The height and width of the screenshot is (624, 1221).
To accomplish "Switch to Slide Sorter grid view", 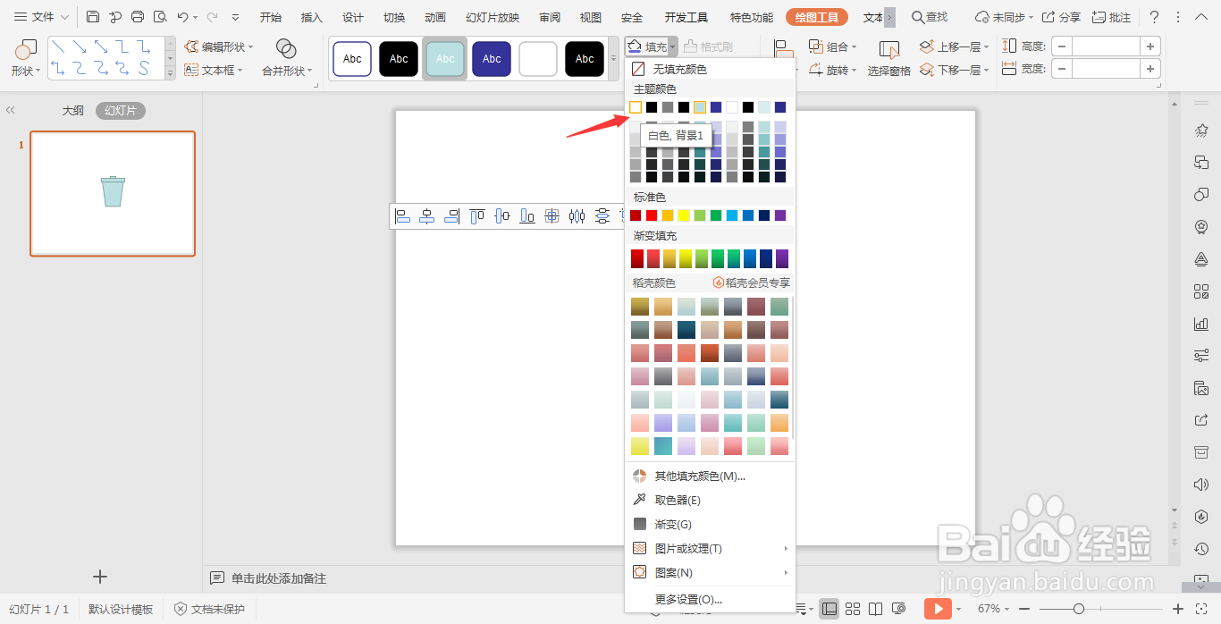I will pos(853,609).
